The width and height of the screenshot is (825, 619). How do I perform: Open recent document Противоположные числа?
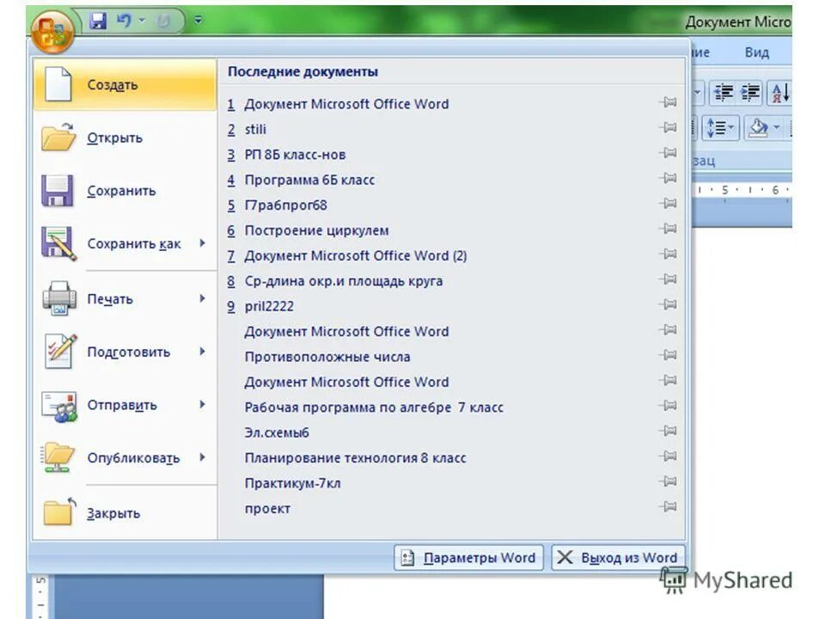pos(451,356)
